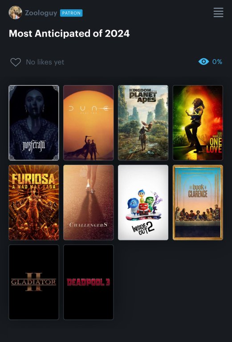The height and width of the screenshot is (342, 232).
Task: Open the Deadpool 3 poster
Action: click(x=89, y=282)
